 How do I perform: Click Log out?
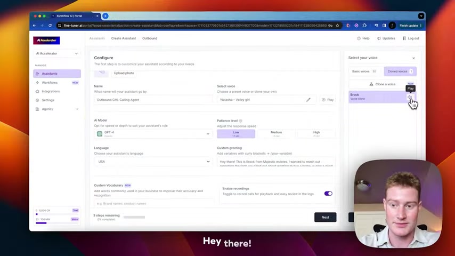coord(411,38)
